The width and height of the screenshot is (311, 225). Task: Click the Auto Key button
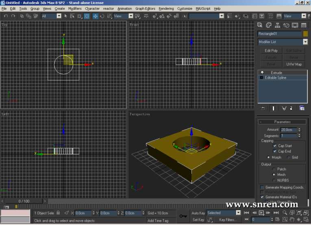click(198, 213)
